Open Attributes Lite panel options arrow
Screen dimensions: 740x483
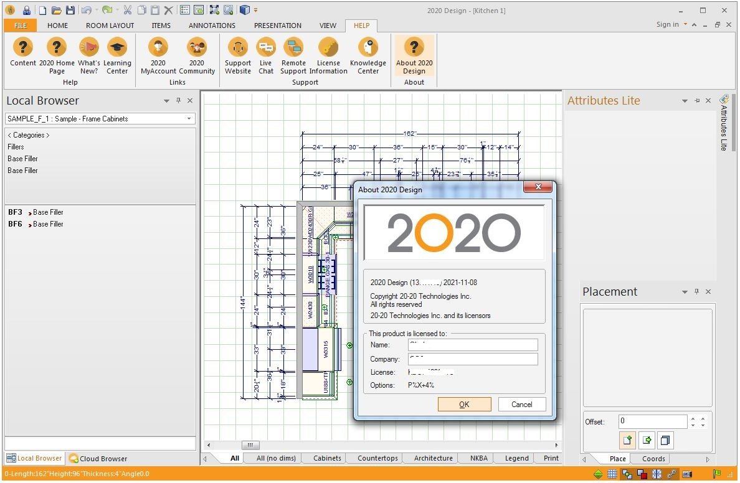pos(685,101)
